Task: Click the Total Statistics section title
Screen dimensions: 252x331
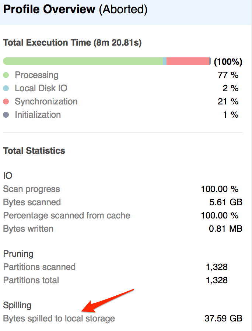Action: (34, 151)
